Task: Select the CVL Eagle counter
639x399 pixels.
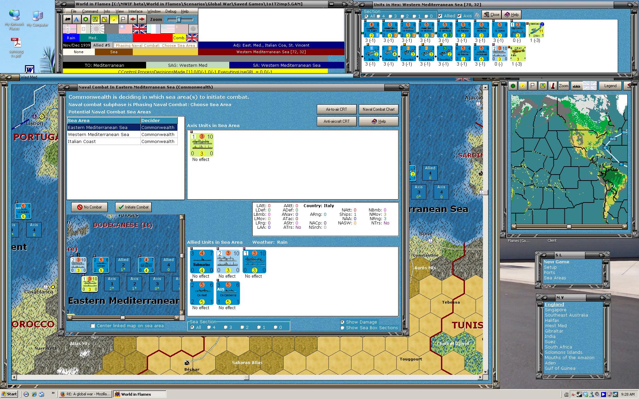Action: tap(371, 30)
